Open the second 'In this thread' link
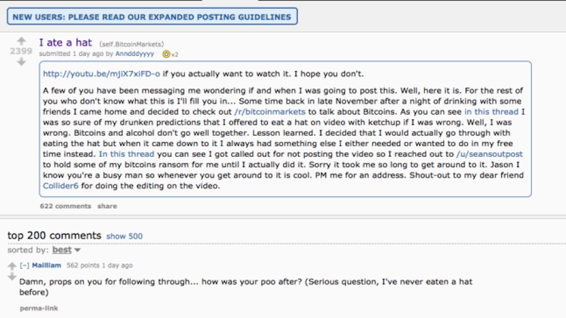 [127, 154]
